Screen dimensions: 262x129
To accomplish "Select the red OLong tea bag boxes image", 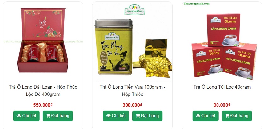I will tap(224, 46).
